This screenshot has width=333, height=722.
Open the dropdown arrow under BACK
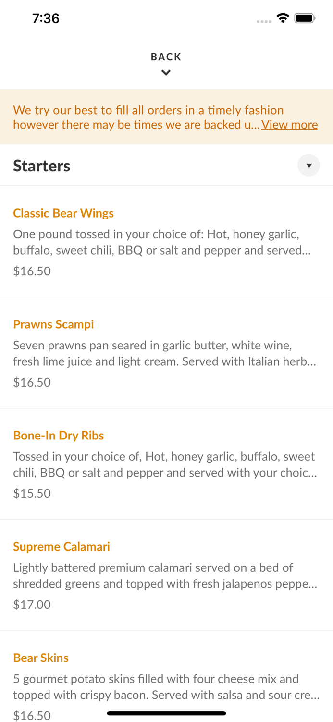coord(166,72)
